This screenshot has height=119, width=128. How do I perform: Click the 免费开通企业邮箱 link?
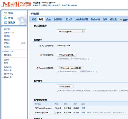(x=69, y=5)
